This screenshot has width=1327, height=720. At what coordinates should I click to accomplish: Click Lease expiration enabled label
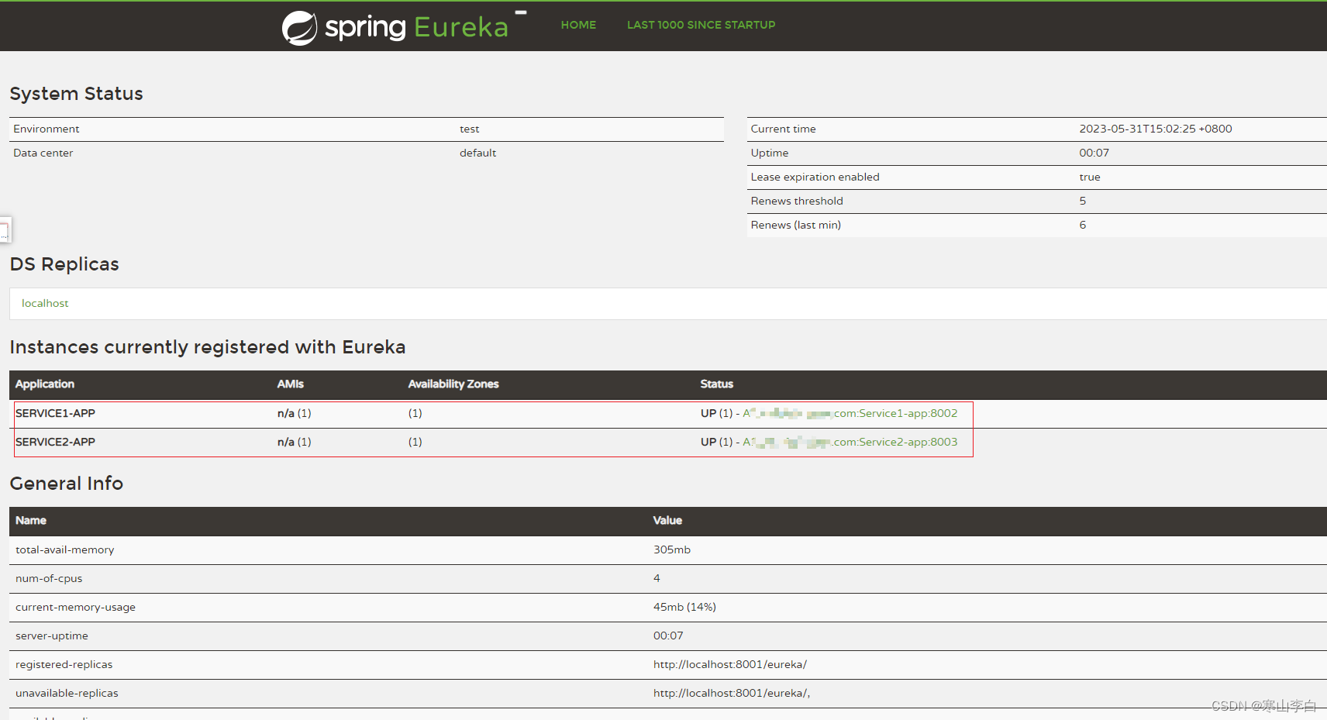[x=815, y=177]
